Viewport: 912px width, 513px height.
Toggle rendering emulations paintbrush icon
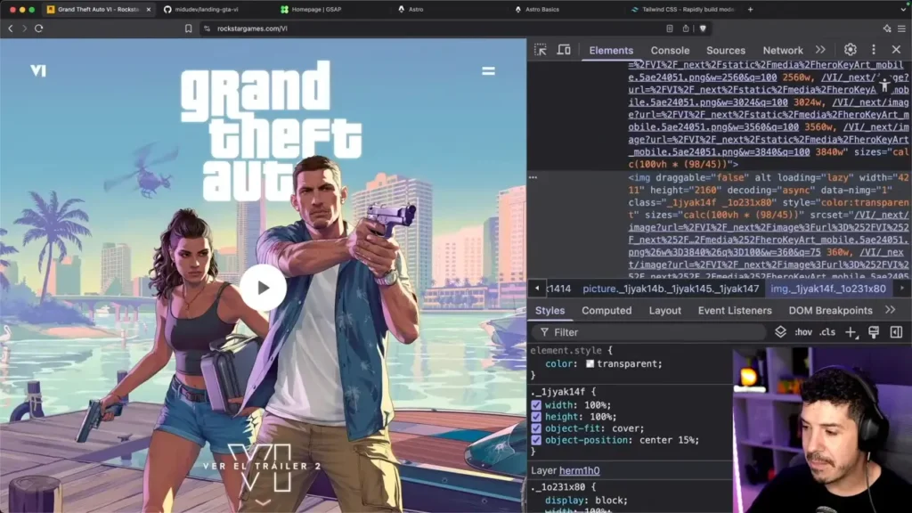(x=874, y=332)
